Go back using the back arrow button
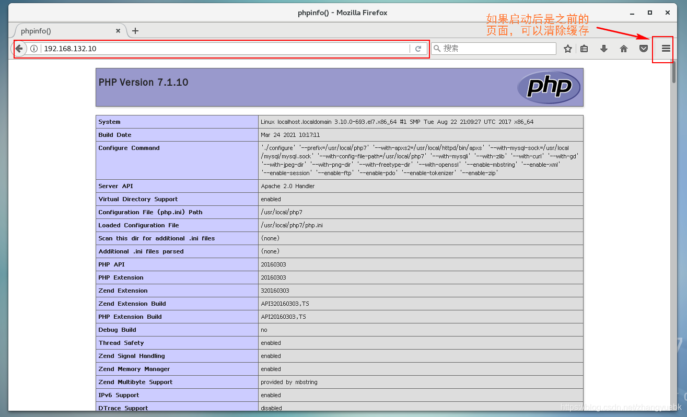 pos(19,49)
